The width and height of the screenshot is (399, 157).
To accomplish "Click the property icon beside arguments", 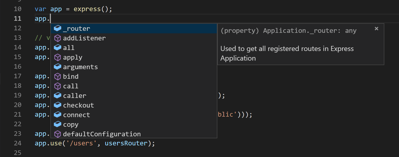I will pos(58,67).
